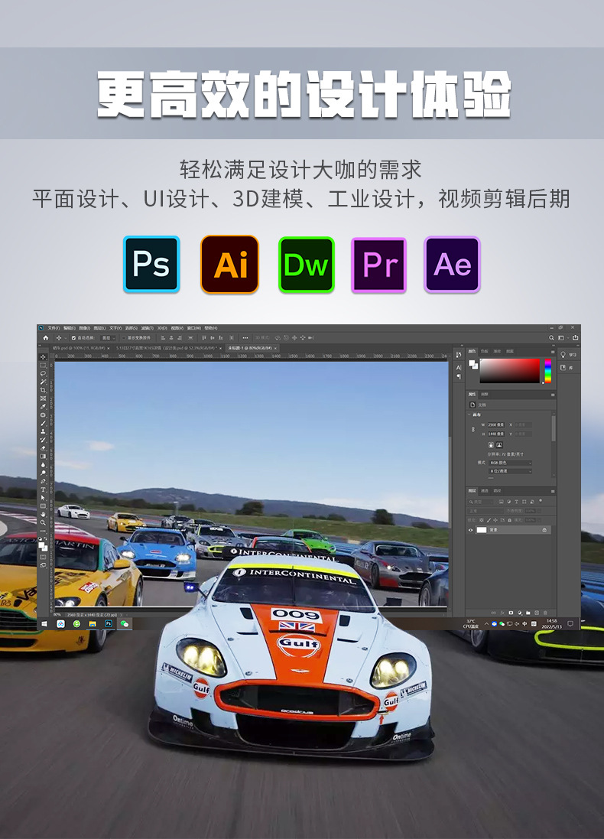Hide the 背景 layer with eye icon

tap(471, 530)
